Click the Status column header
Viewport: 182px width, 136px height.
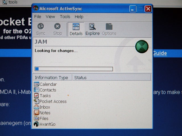point(111,77)
